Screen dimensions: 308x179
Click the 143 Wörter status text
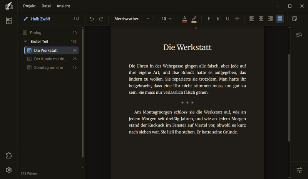29,174
